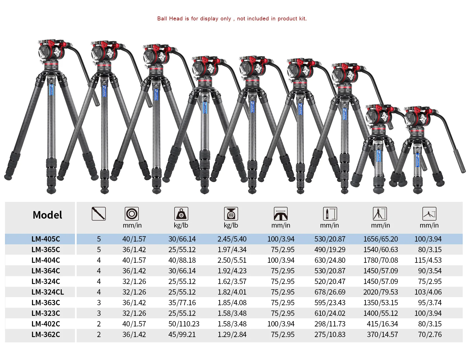Screen dimensions: 470x351
Task: Click 1.29/2.84 weight value
Action: (232, 335)
